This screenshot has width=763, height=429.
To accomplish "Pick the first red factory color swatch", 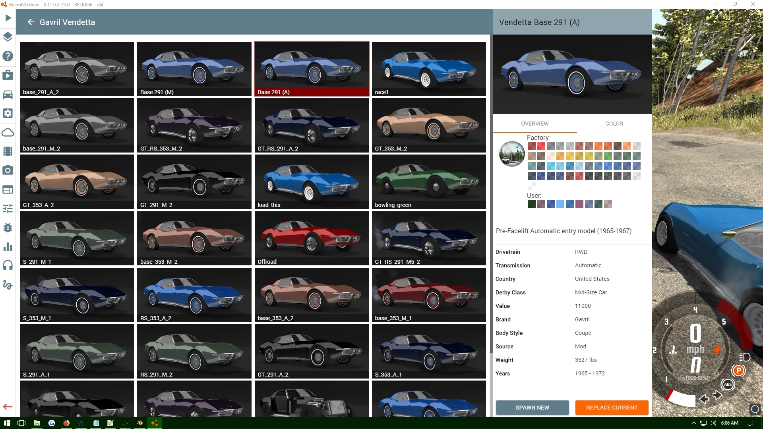I will tap(532, 146).
